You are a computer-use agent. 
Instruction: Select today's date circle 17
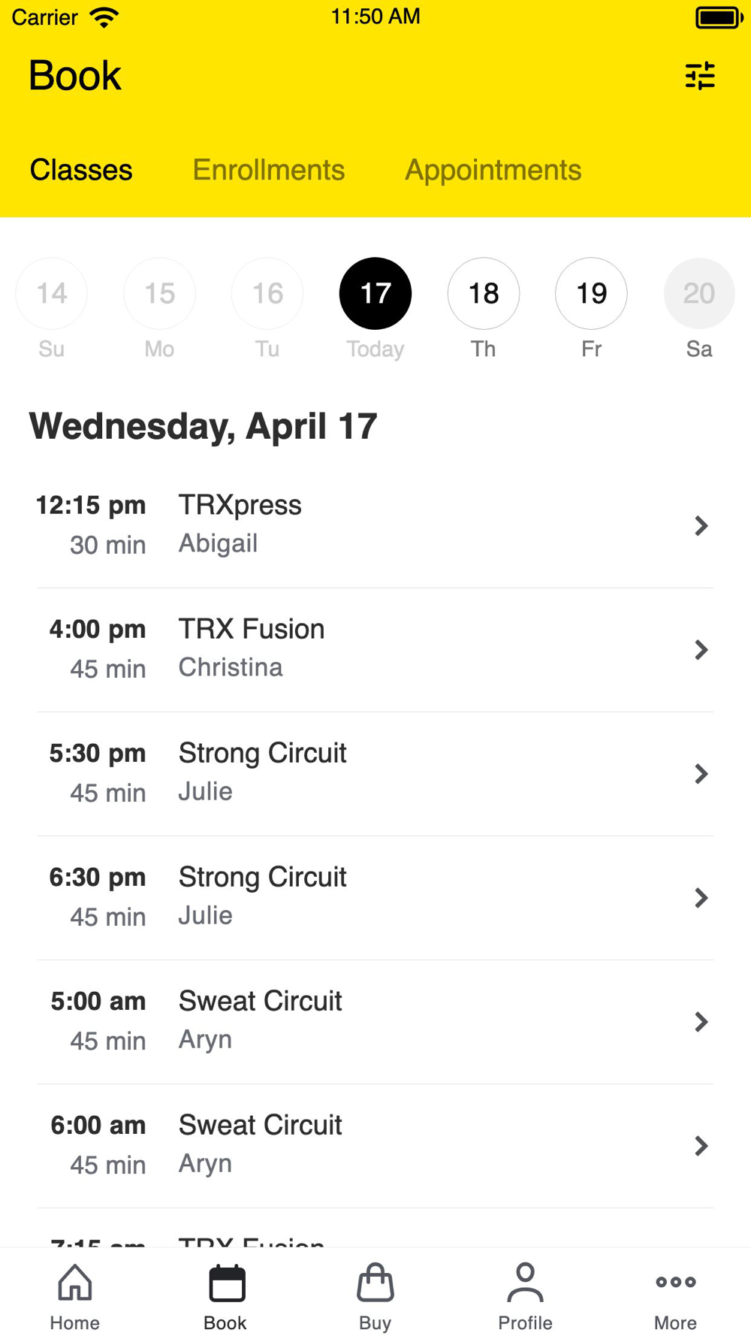[x=375, y=294]
